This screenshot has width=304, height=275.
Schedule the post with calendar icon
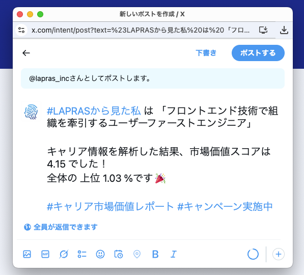[119, 254]
